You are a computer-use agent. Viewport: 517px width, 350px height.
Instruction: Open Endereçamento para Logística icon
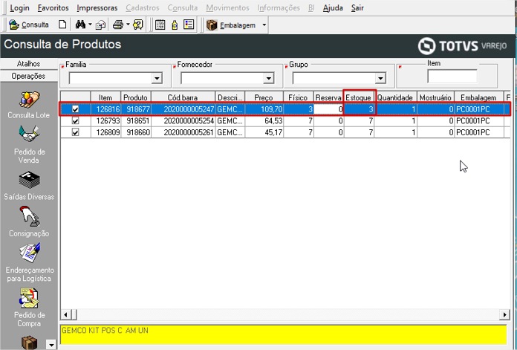(29, 253)
